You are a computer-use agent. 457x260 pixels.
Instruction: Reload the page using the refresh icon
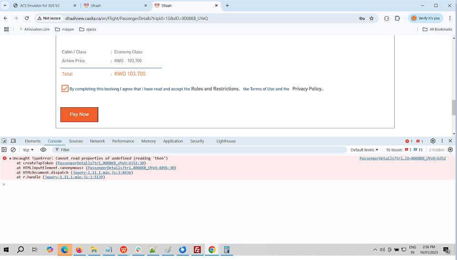click(27, 18)
